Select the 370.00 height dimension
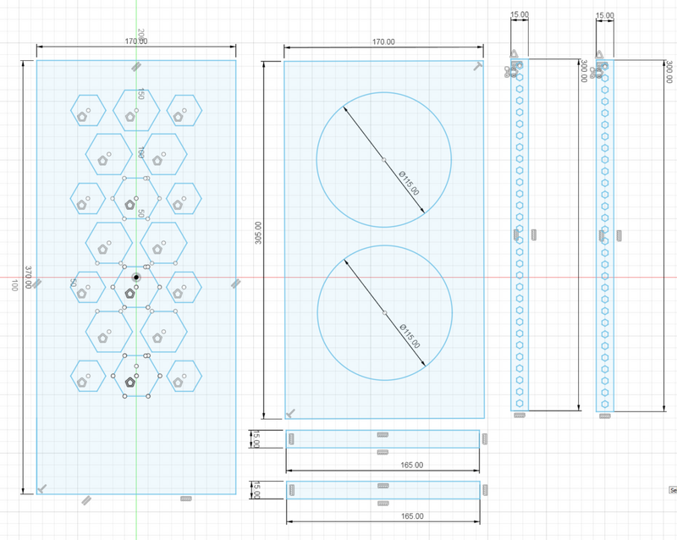The width and height of the screenshot is (677, 540). click(28, 278)
